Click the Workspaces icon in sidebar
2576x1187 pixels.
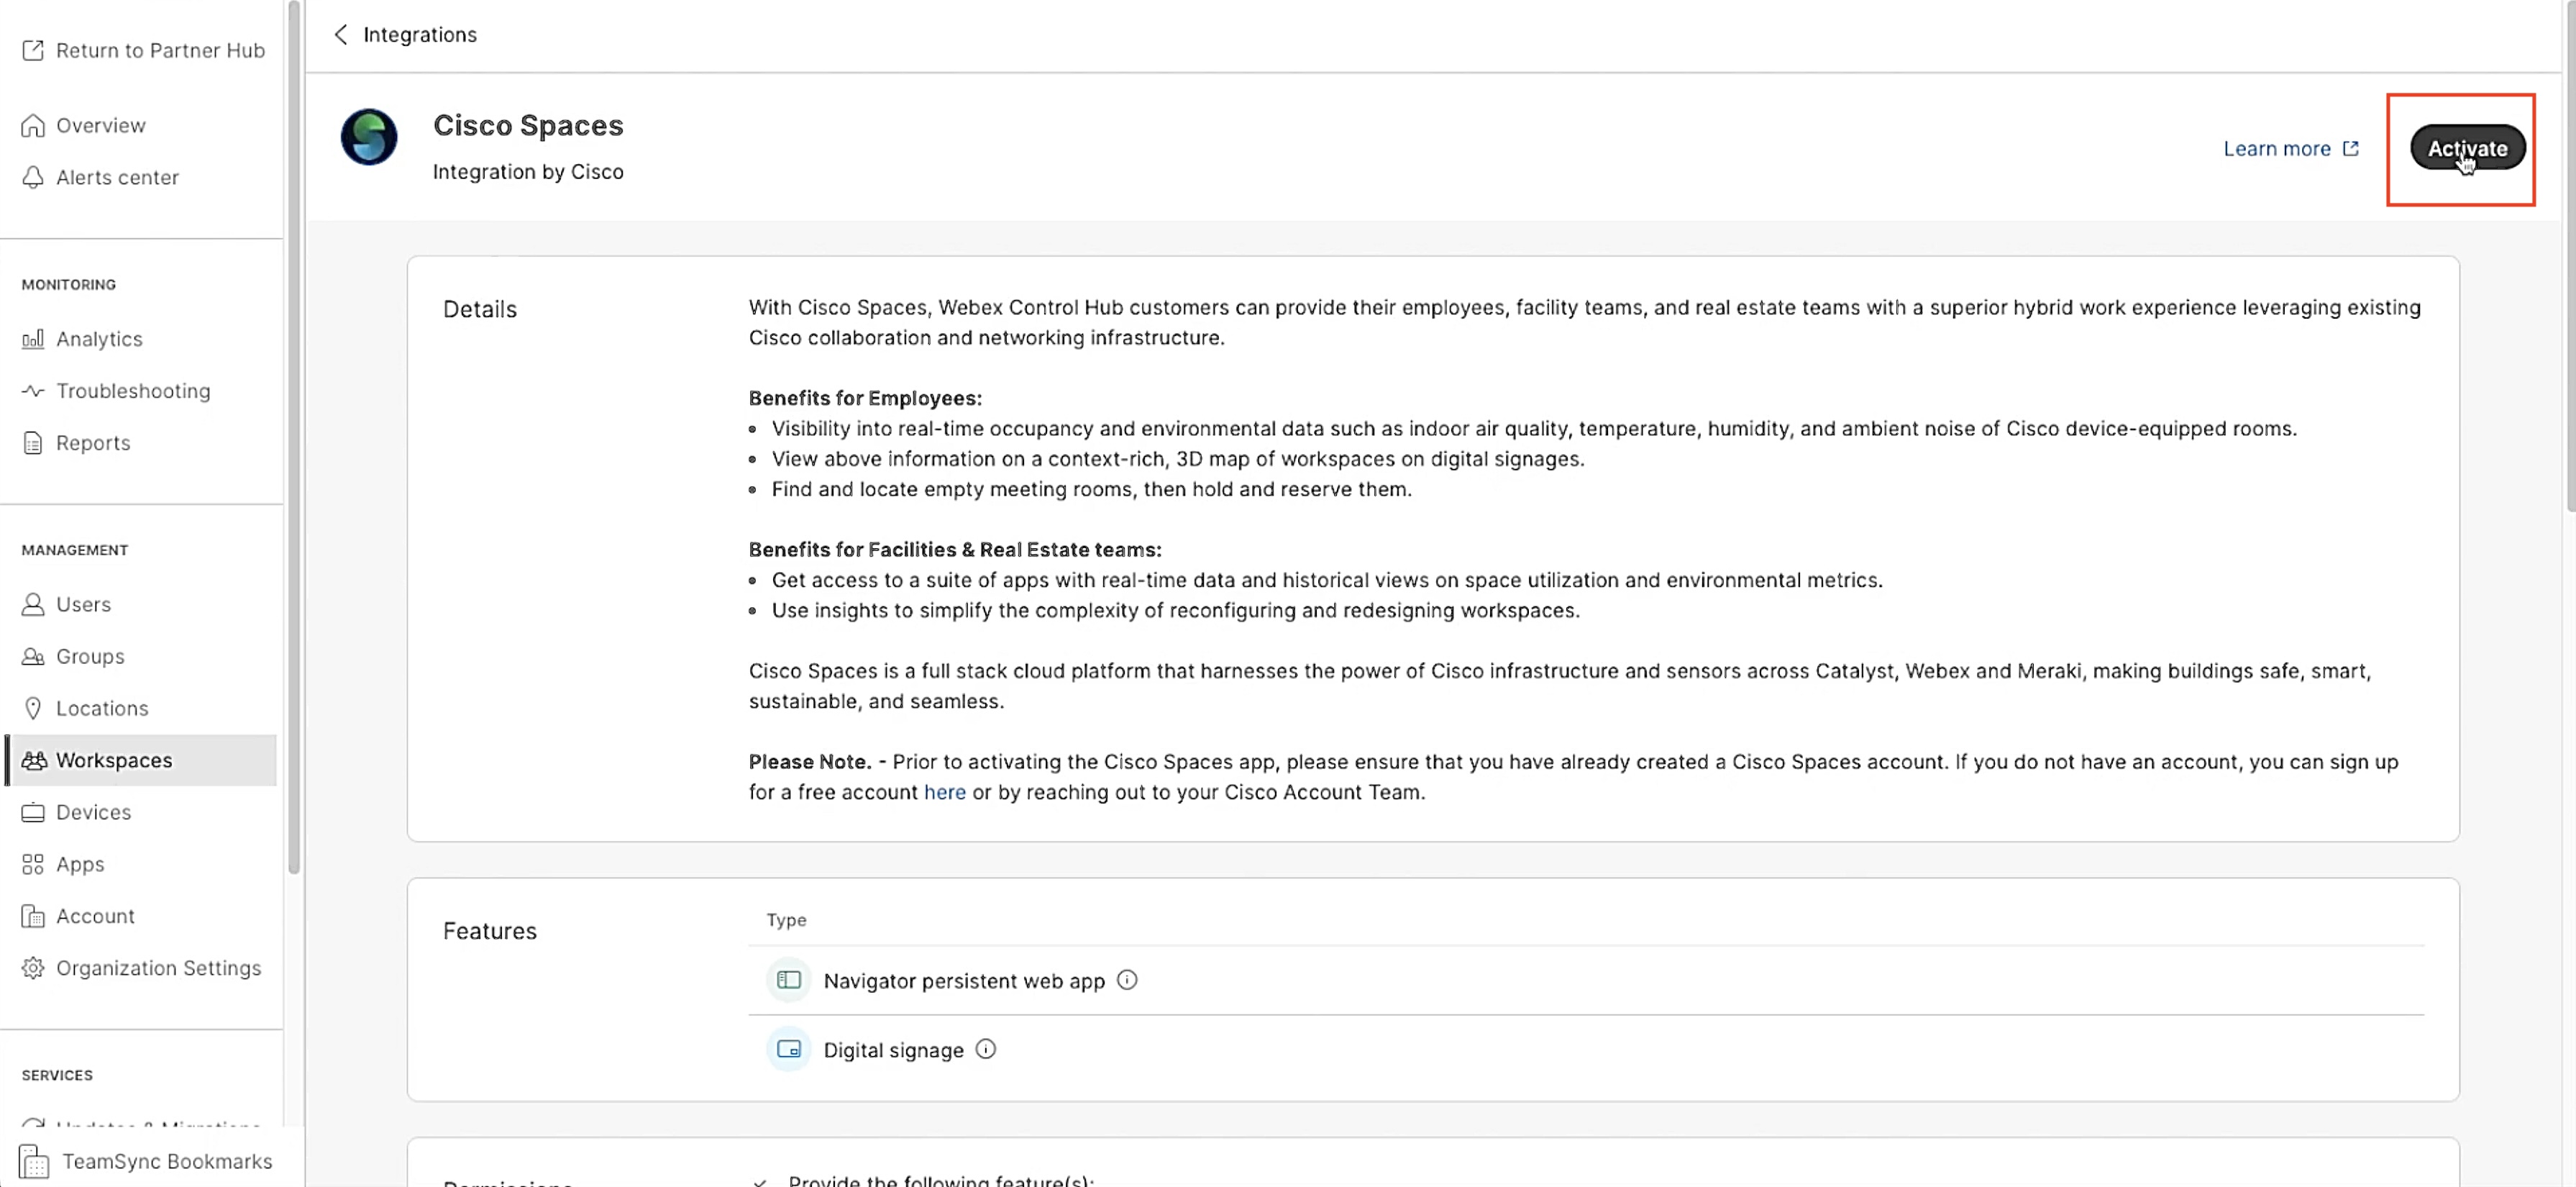click(x=33, y=760)
